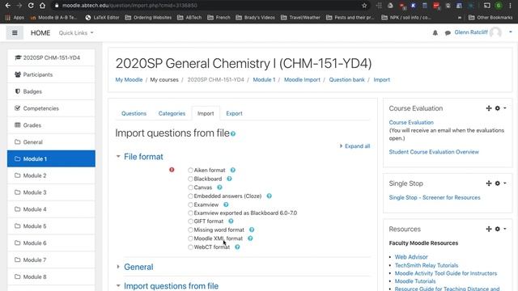Go to browser home page icon

42,6
